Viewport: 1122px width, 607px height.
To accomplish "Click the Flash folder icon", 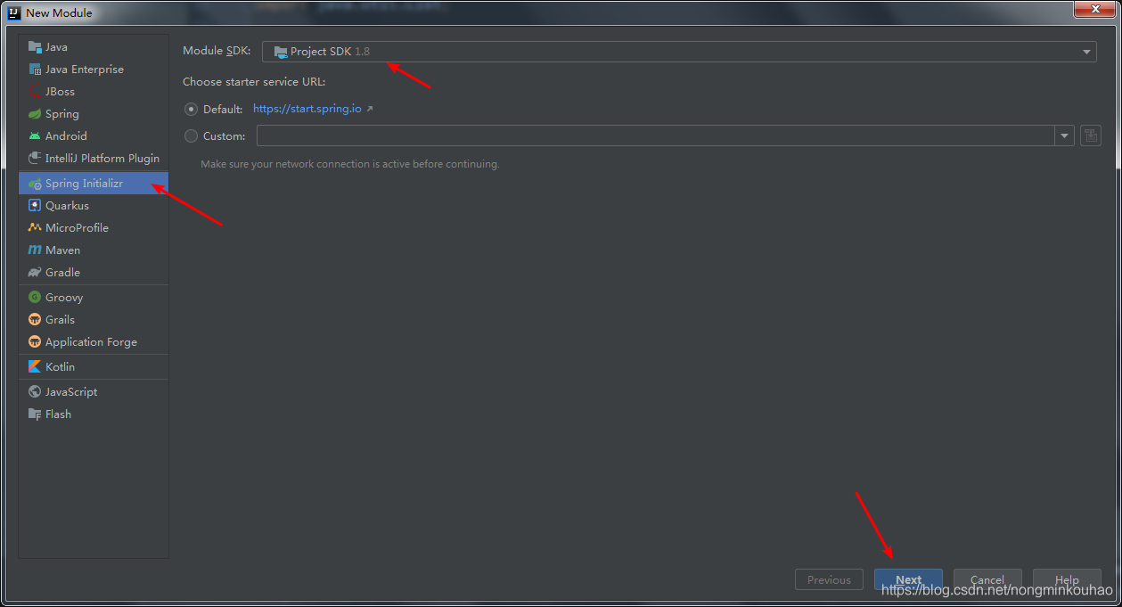I will click(35, 414).
